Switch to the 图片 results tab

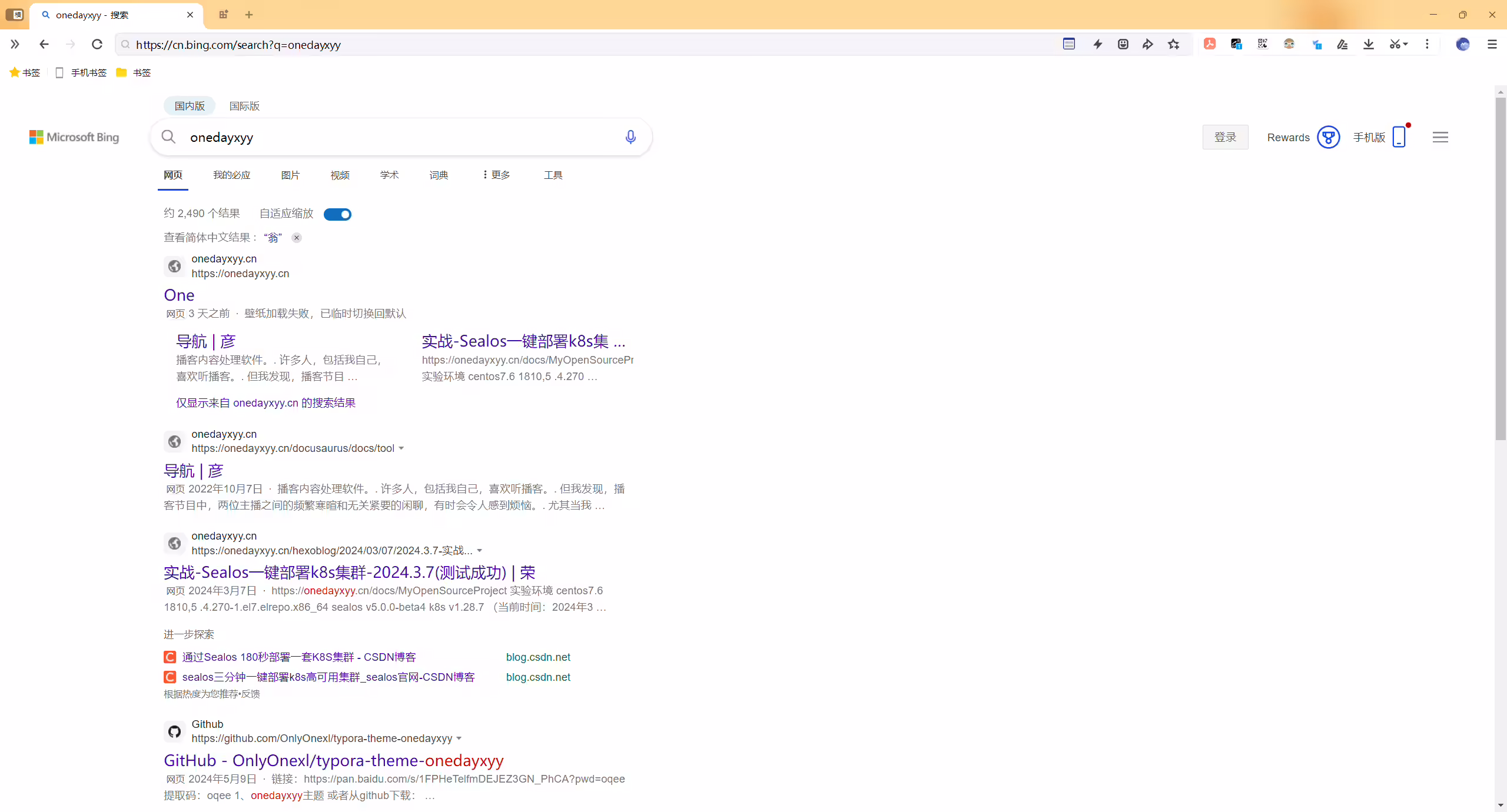290,175
